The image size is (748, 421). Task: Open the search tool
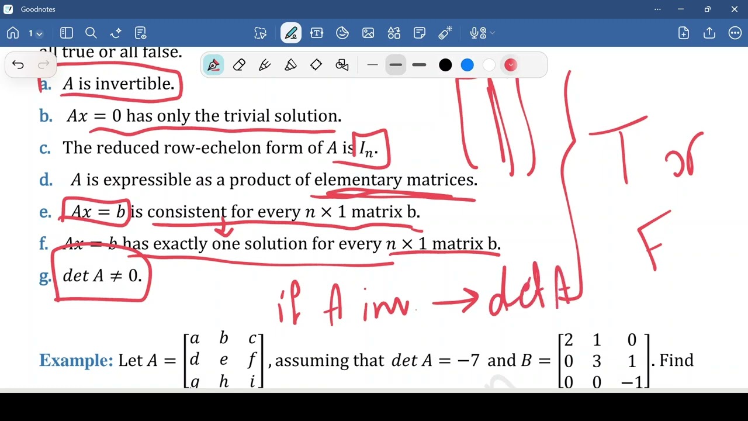pos(91,33)
